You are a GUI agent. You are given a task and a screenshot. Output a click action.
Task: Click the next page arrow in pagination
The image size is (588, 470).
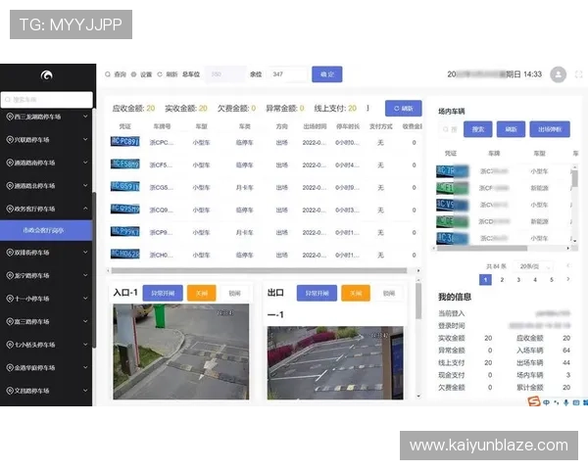pos(568,279)
